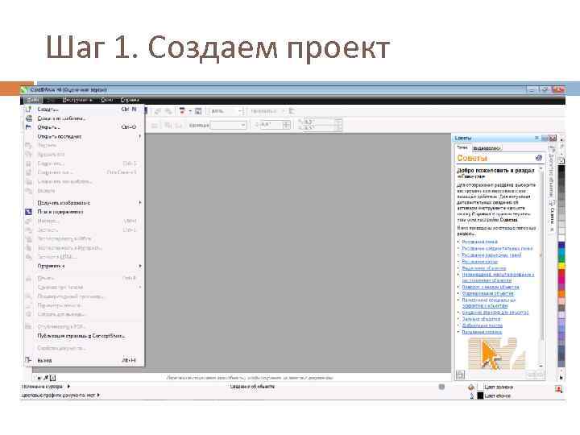Click the nudge offset spinner arrows
This screenshot has height=435, width=580.
click(x=286, y=125)
